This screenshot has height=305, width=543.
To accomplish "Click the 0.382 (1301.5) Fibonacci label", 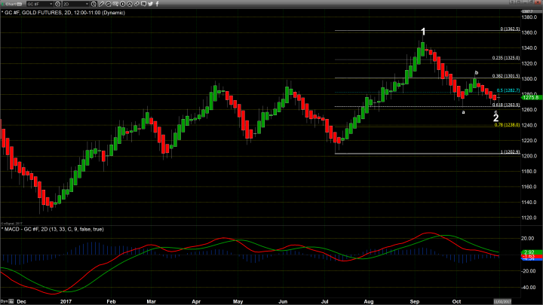I will [x=506, y=76].
